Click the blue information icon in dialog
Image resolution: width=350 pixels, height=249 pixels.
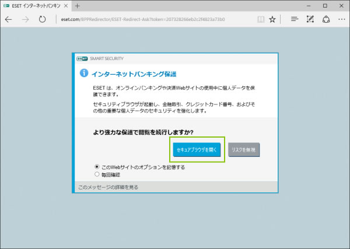84,73
